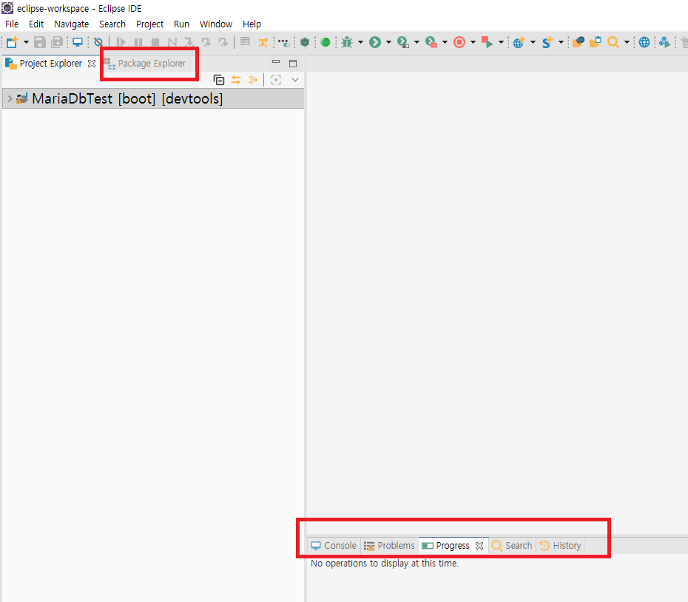Open the Run menu
This screenshot has width=688, height=602.
click(x=181, y=24)
